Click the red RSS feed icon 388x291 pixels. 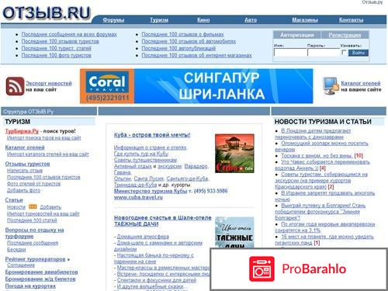[15, 86]
